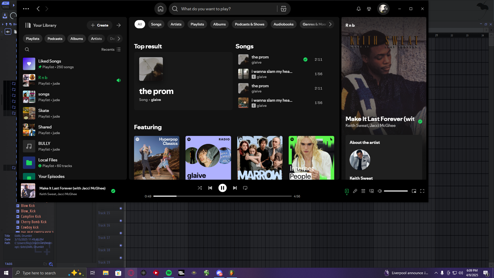Toggle shuffle playback

(200, 188)
